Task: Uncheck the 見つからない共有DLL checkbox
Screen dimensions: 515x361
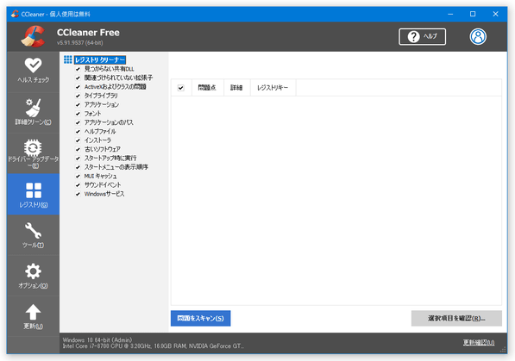Action: [78, 69]
